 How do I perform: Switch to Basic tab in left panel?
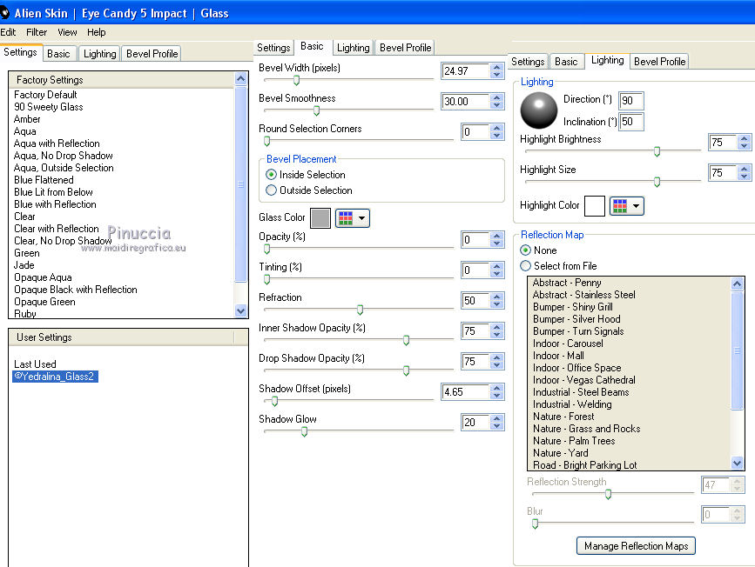click(x=58, y=54)
